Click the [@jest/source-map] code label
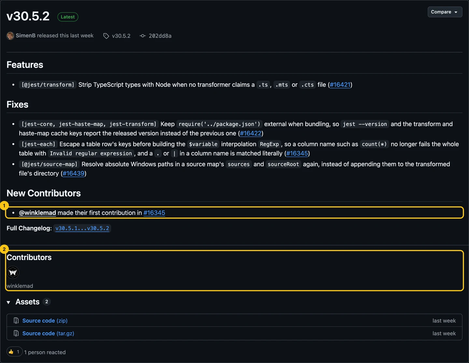 point(50,164)
